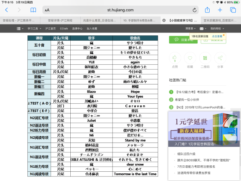
Task: Close the 1元学延世 advertisement panel
Action: pos(236,115)
